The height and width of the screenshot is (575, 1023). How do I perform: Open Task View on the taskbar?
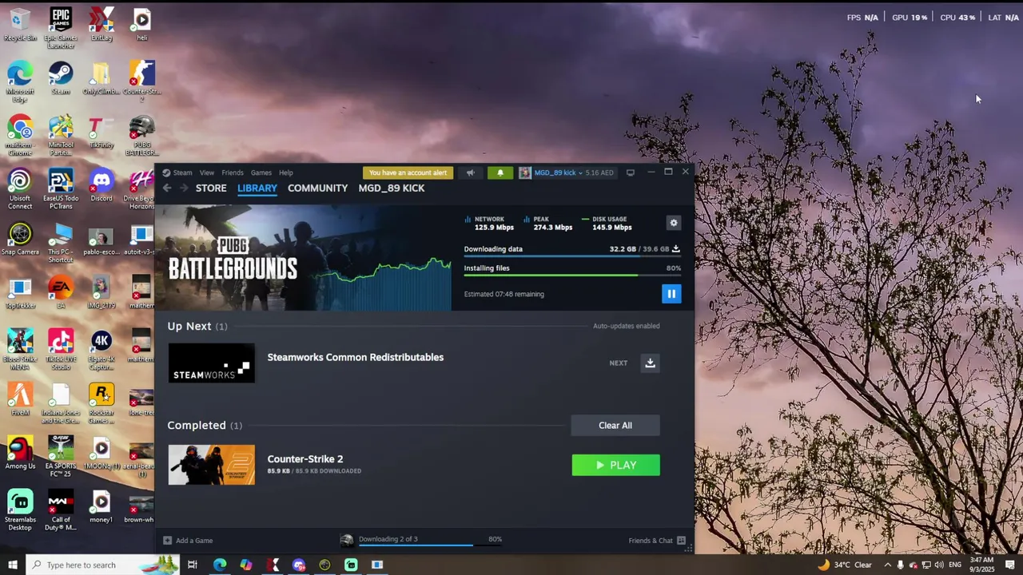193,565
